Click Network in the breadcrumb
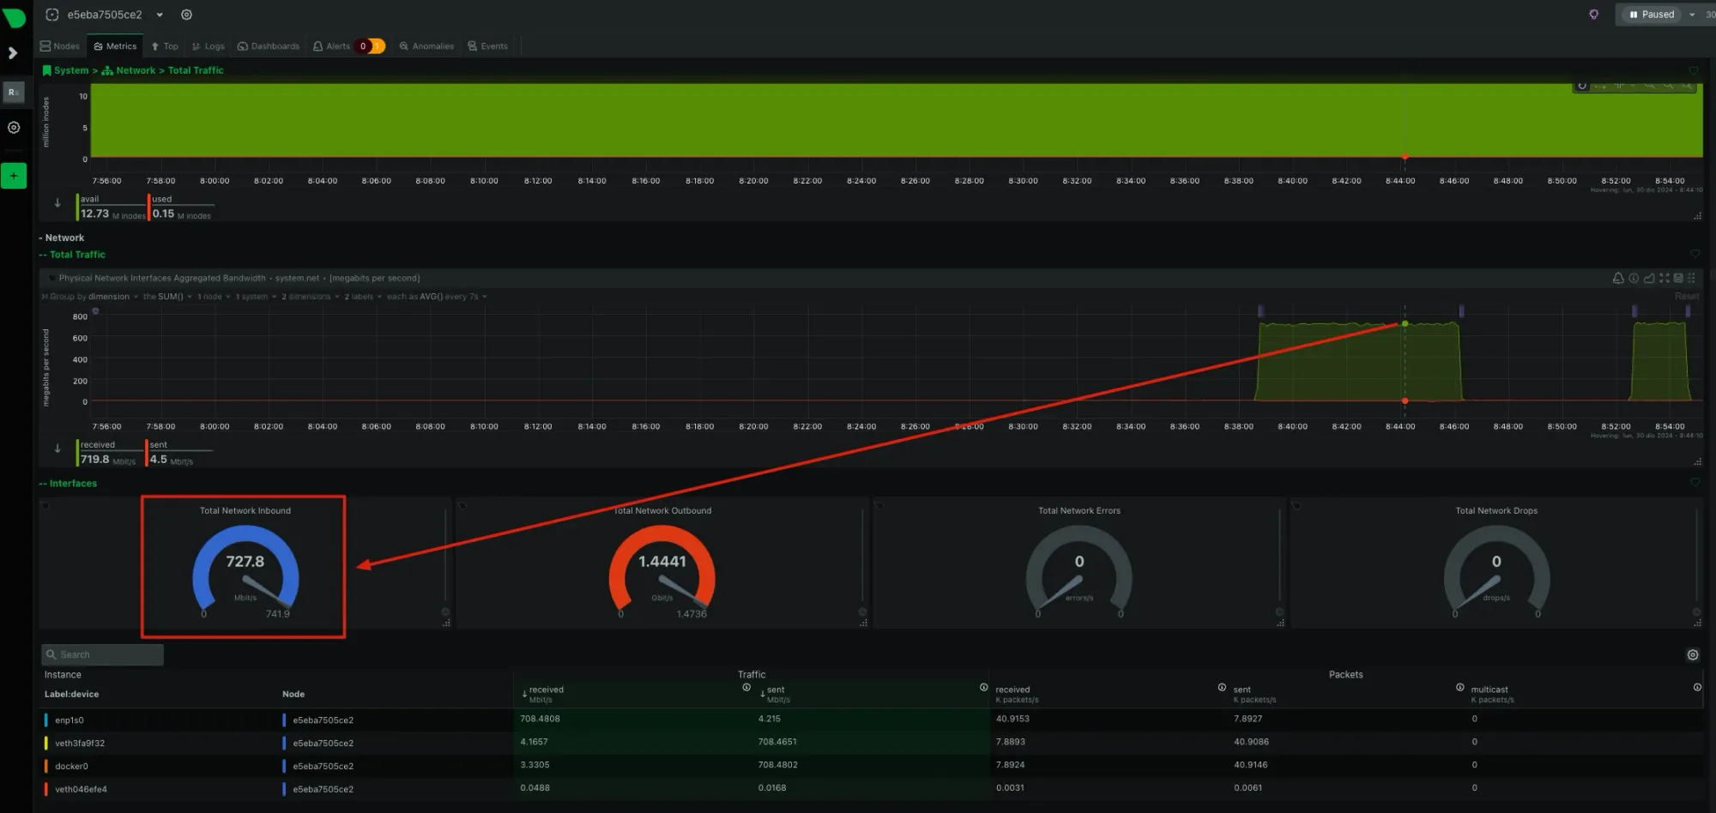The image size is (1716, 813). (x=136, y=70)
